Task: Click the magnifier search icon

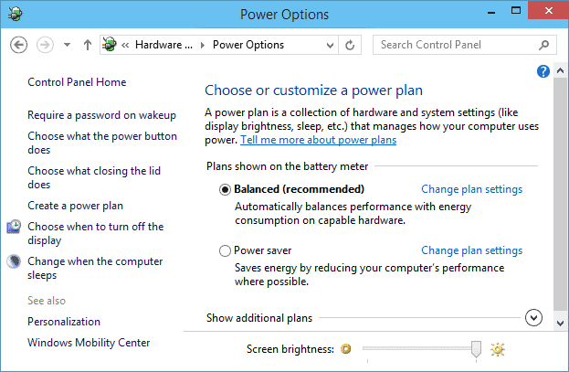Action: 543,45
